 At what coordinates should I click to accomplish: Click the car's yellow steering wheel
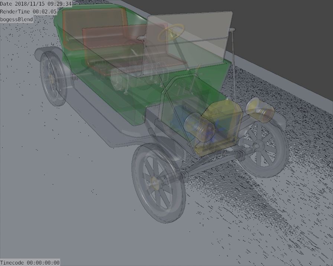pyautogui.click(x=172, y=32)
